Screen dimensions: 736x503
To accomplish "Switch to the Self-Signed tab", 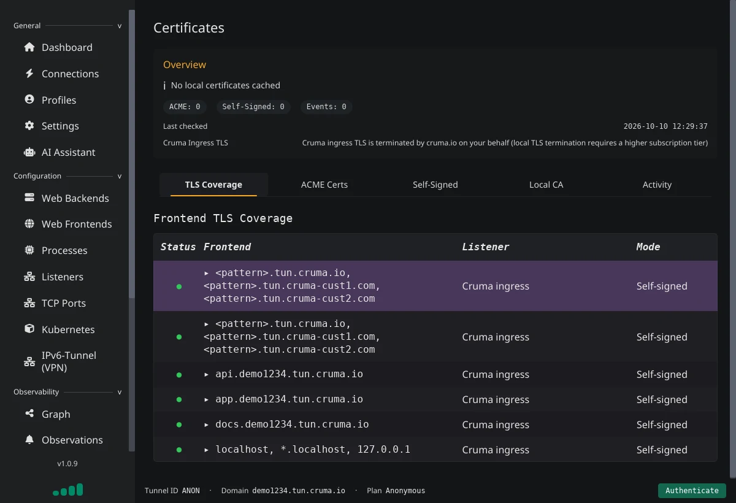I will tap(435, 185).
